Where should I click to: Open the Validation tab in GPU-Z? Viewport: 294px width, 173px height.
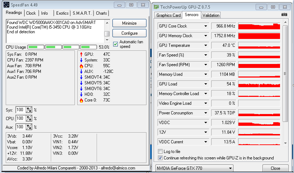[211, 15]
